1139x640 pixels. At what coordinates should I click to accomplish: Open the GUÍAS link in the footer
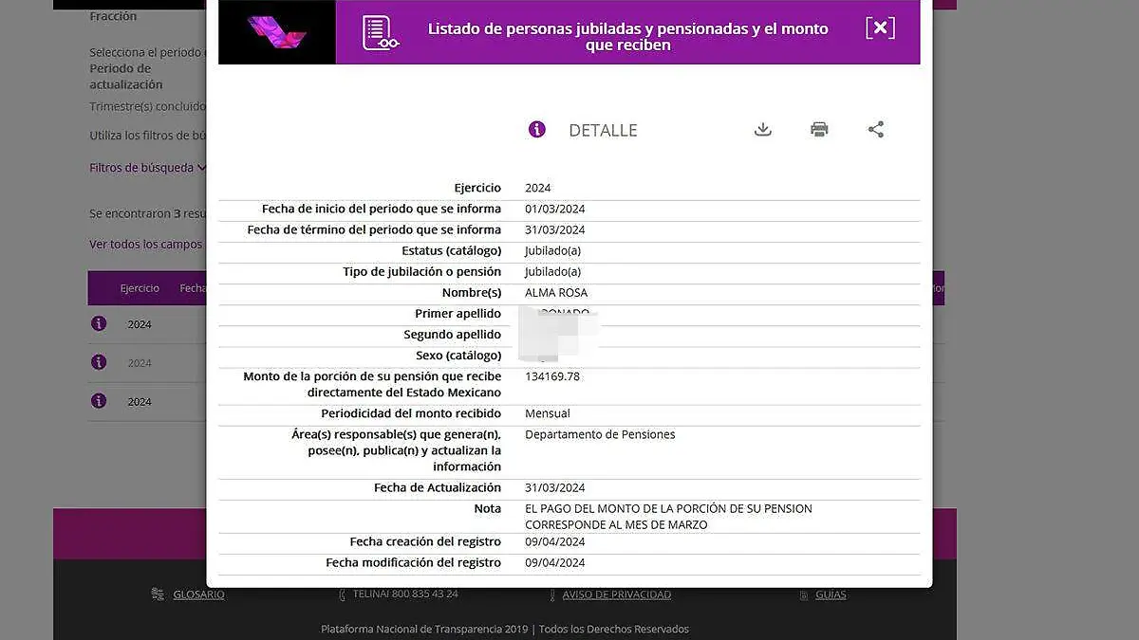(830, 594)
